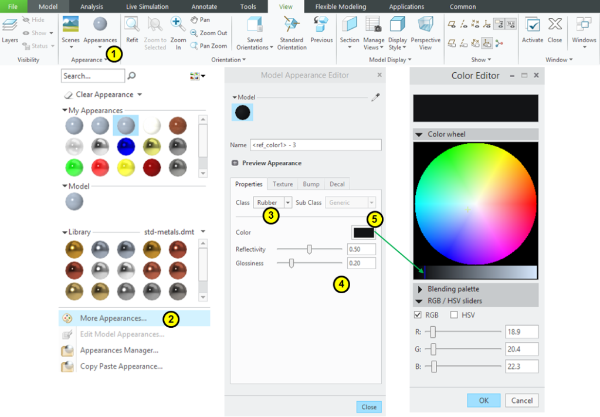The width and height of the screenshot is (600, 417).
Task: Click the Zoom In magnifier icon
Action: tap(178, 25)
